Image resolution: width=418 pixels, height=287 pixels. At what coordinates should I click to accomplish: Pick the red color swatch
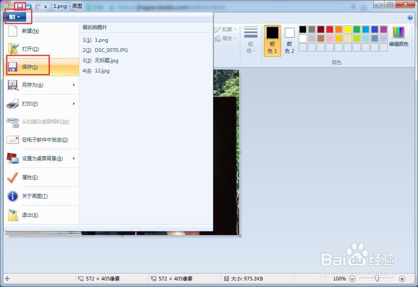click(329, 29)
